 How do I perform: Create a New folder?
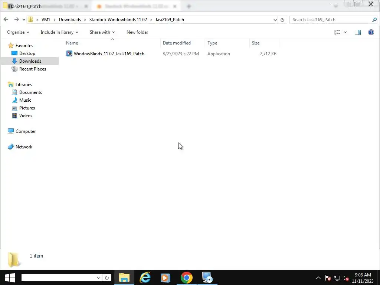137,32
